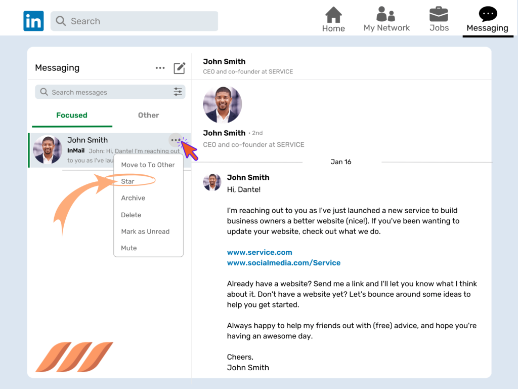
Task: Open Messaging panel three-dot options
Action: point(160,68)
